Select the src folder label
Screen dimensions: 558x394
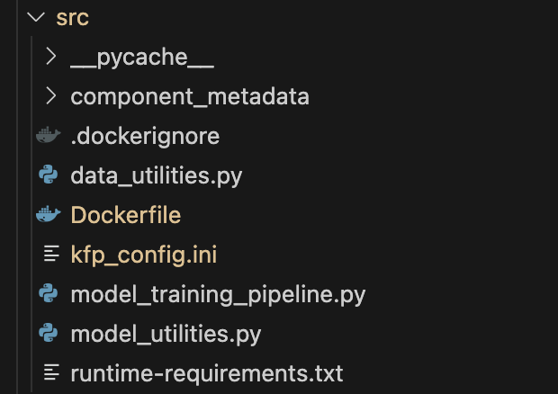(73, 18)
